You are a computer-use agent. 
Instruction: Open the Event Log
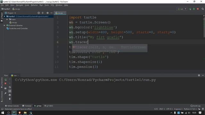pyautogui.click(x=195, y=106)
